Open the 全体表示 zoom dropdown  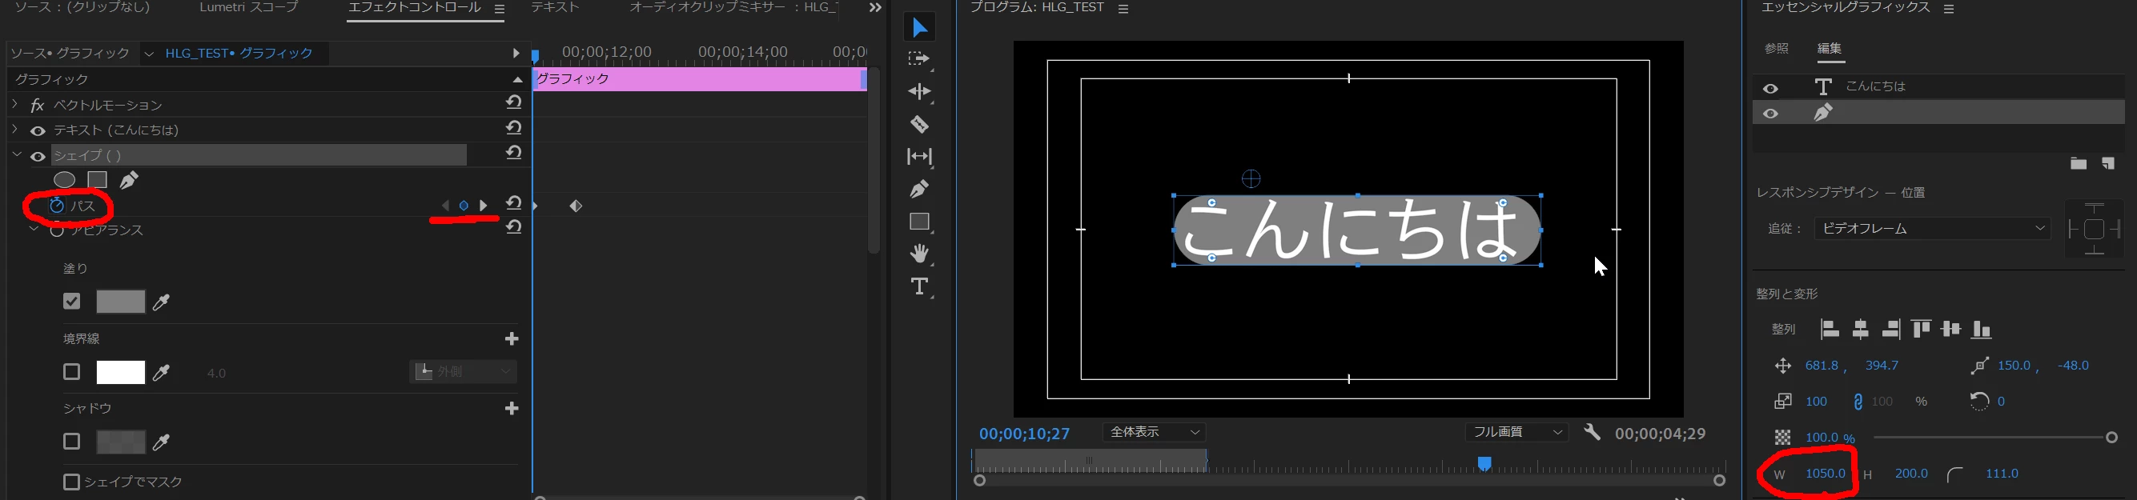[1153, 432]
